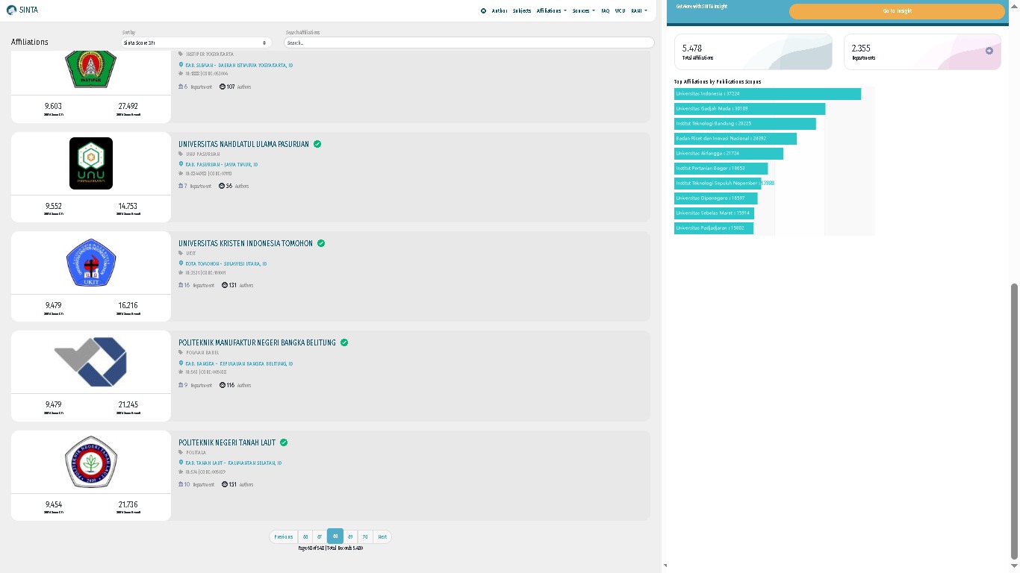Click the authors icon next to 116 for Polman Babel
The height and width of the screenshot is (573, 1020).
[x=223, y=385]
